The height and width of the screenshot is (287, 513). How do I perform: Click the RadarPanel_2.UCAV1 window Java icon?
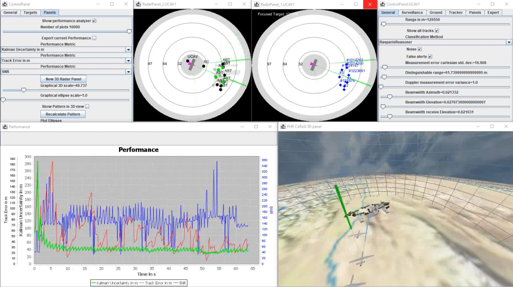point(138,4)
